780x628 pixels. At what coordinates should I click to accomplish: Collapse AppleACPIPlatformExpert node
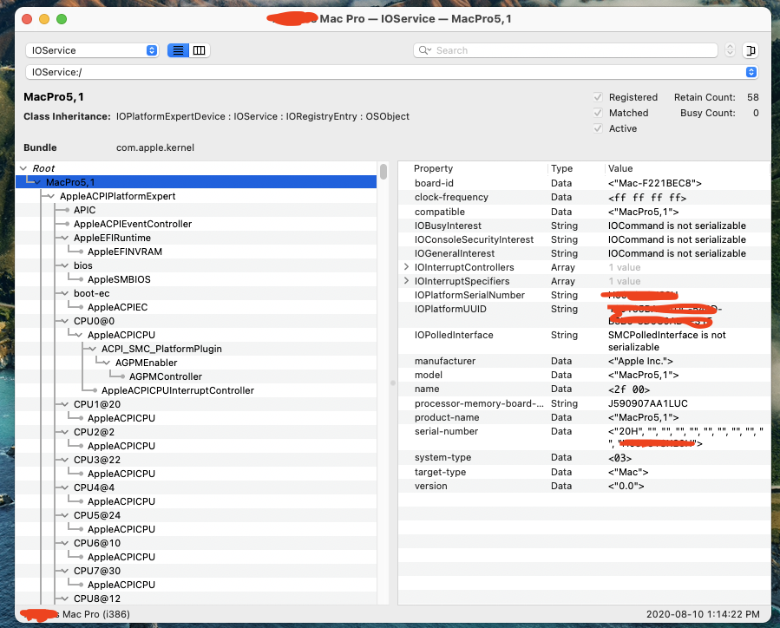pos(51,196)
